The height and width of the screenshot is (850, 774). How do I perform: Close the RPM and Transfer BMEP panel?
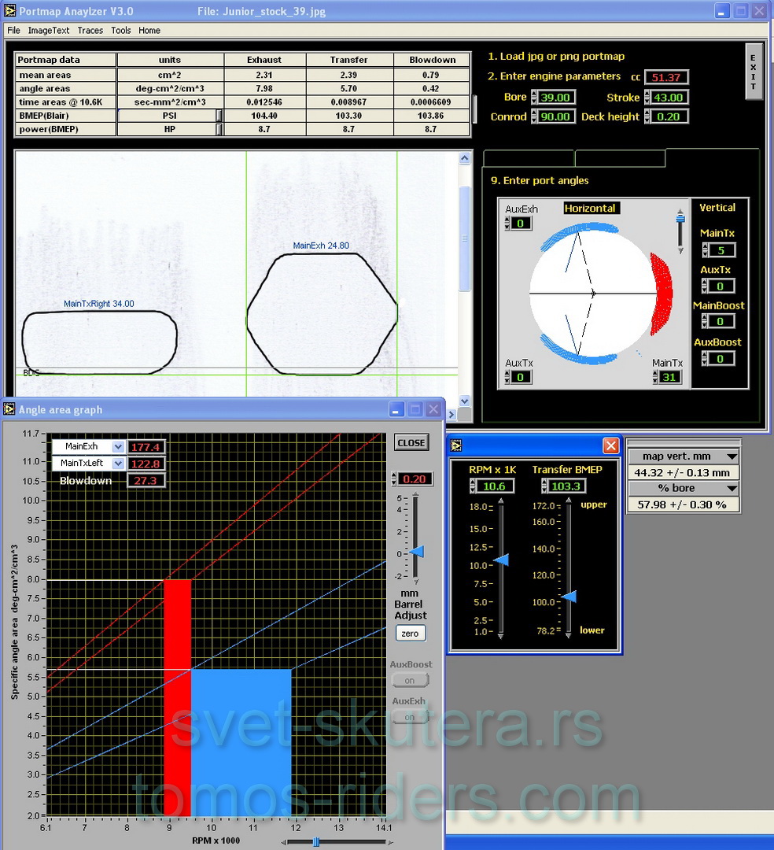[x=610, y=446]
